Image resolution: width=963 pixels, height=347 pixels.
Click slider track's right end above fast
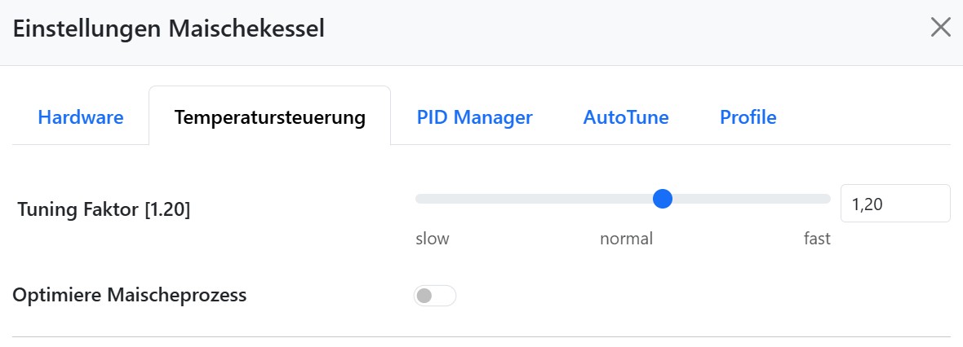(x=824, y=199)
